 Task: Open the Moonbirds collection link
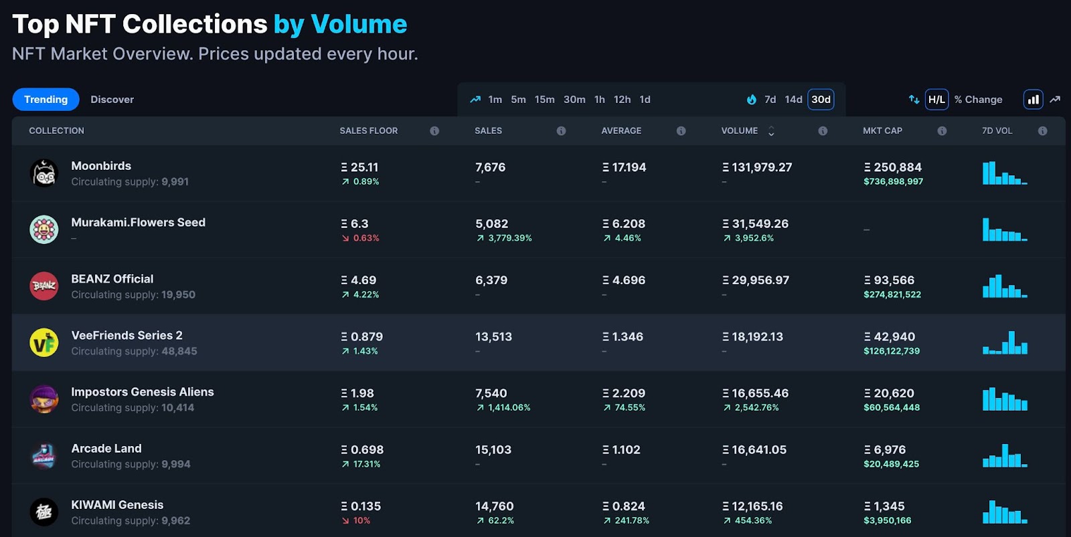click(101, 166)
